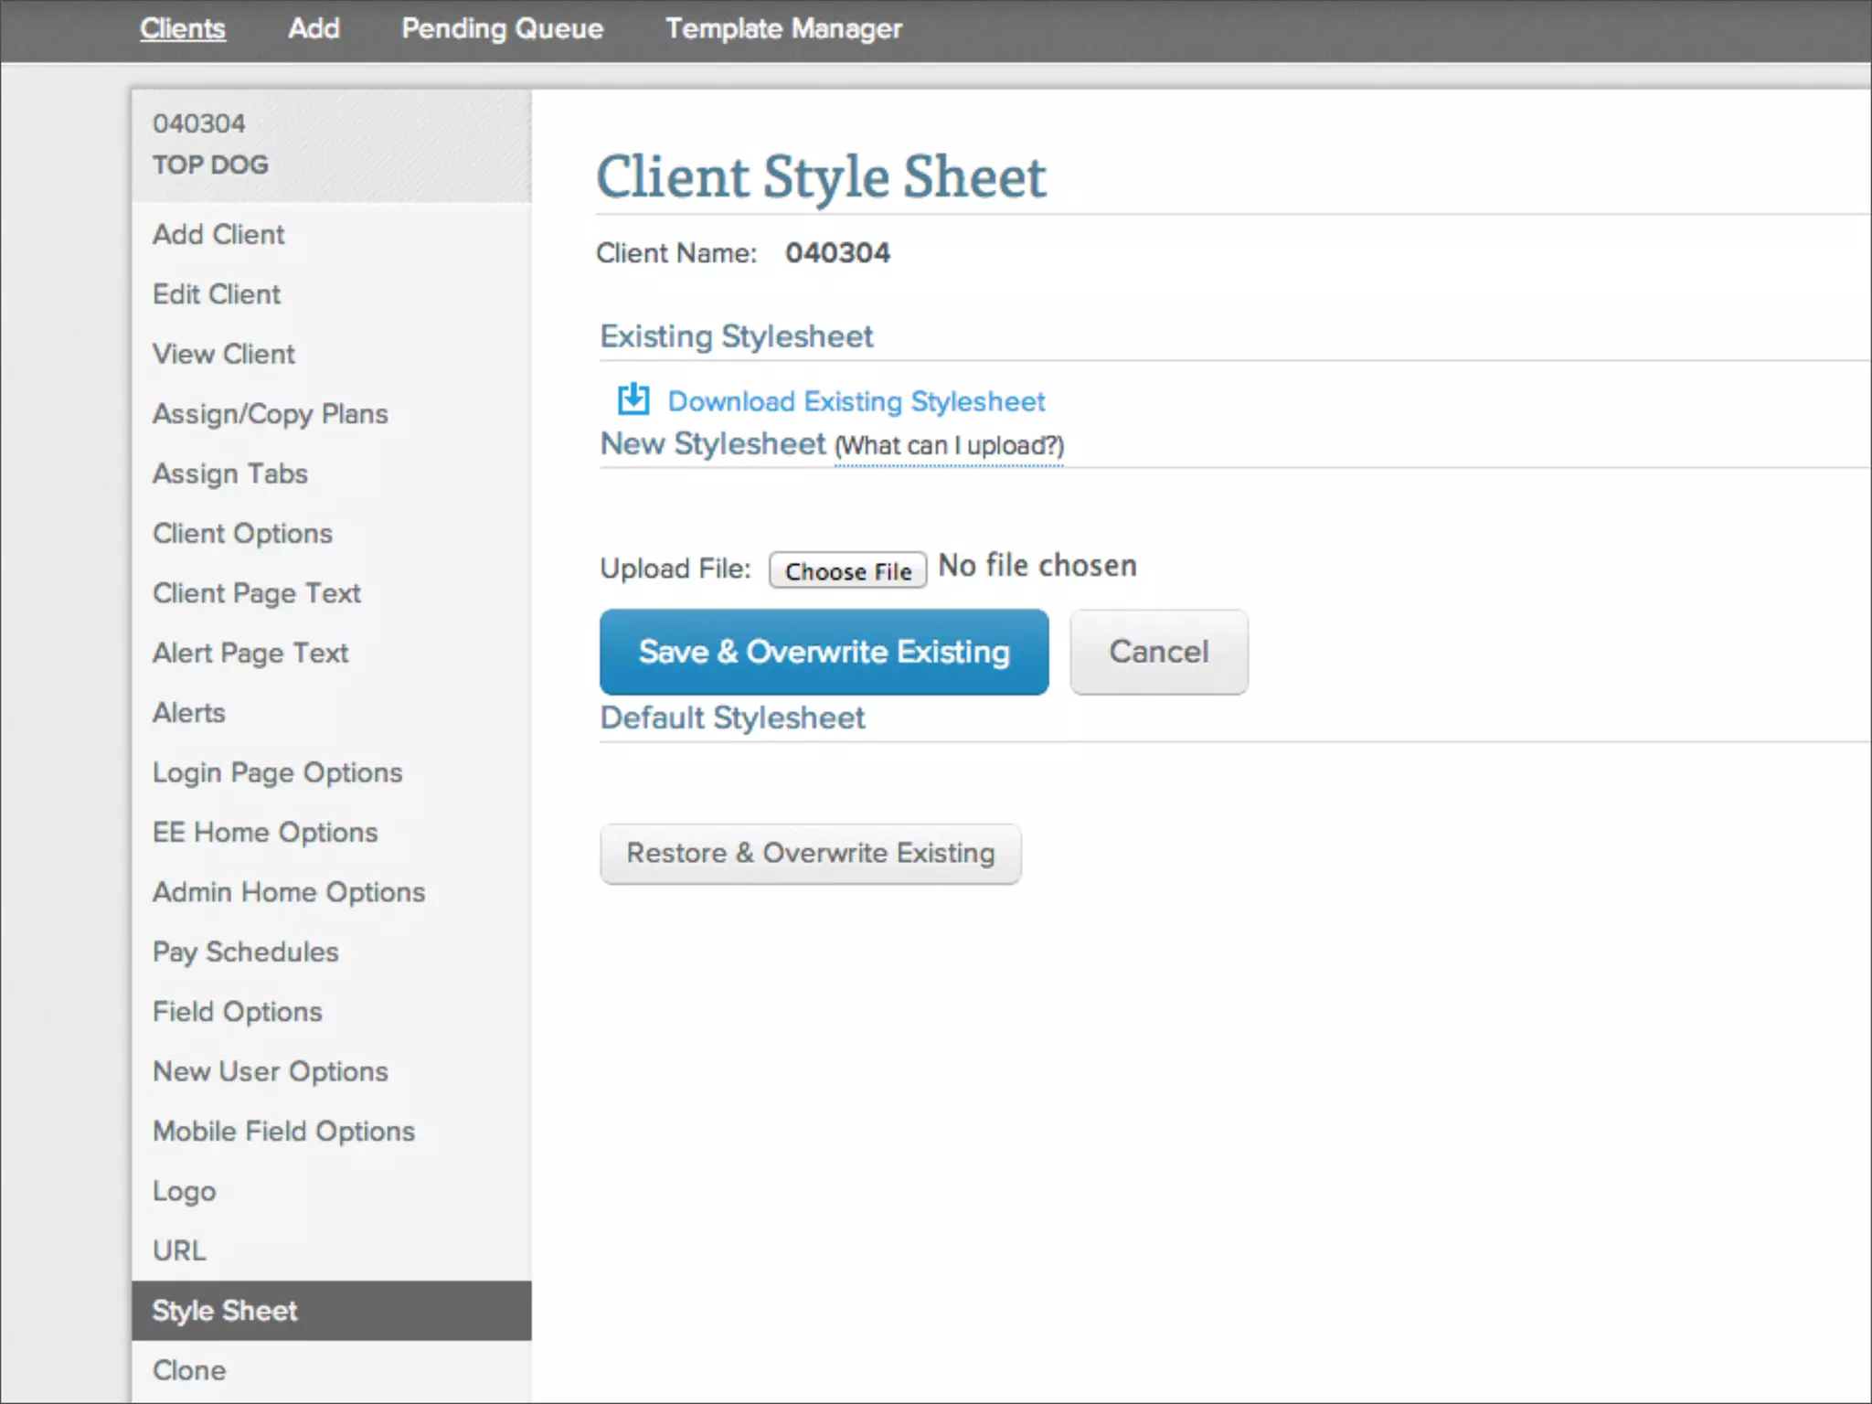Viewport: 1872px width, 1404px height.
Task: Navigate to Client Options in sidebar
Action: tap(242, 534)
